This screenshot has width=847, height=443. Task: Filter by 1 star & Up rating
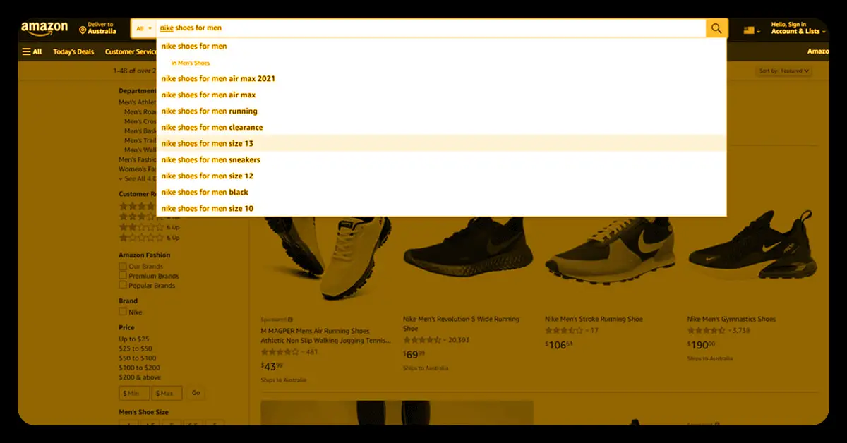pyautogui.click(x=149, y=238)
